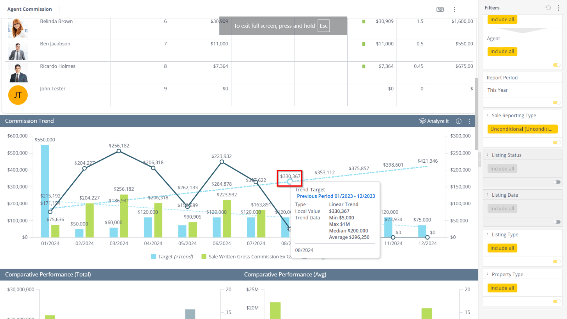Select Unconditional sale reporting type chip
The width and height of the screenshot is (567, 319).
pyautogui.click(x=522, y=129)
